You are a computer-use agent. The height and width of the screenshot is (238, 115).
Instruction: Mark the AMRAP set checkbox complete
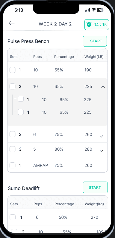click(x=12, y=165)
